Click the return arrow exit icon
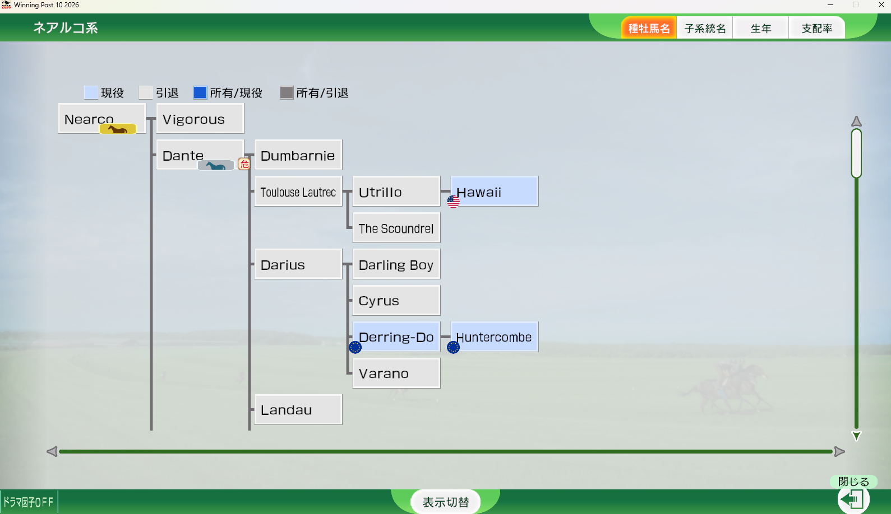 coord(853,499)
